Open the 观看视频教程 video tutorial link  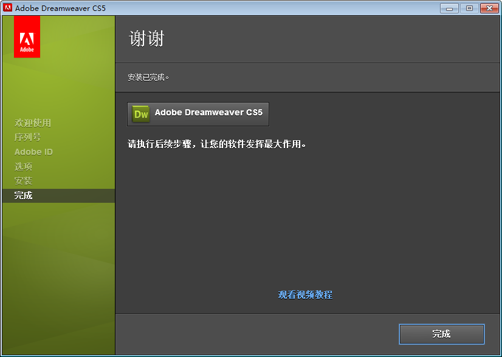305,294
